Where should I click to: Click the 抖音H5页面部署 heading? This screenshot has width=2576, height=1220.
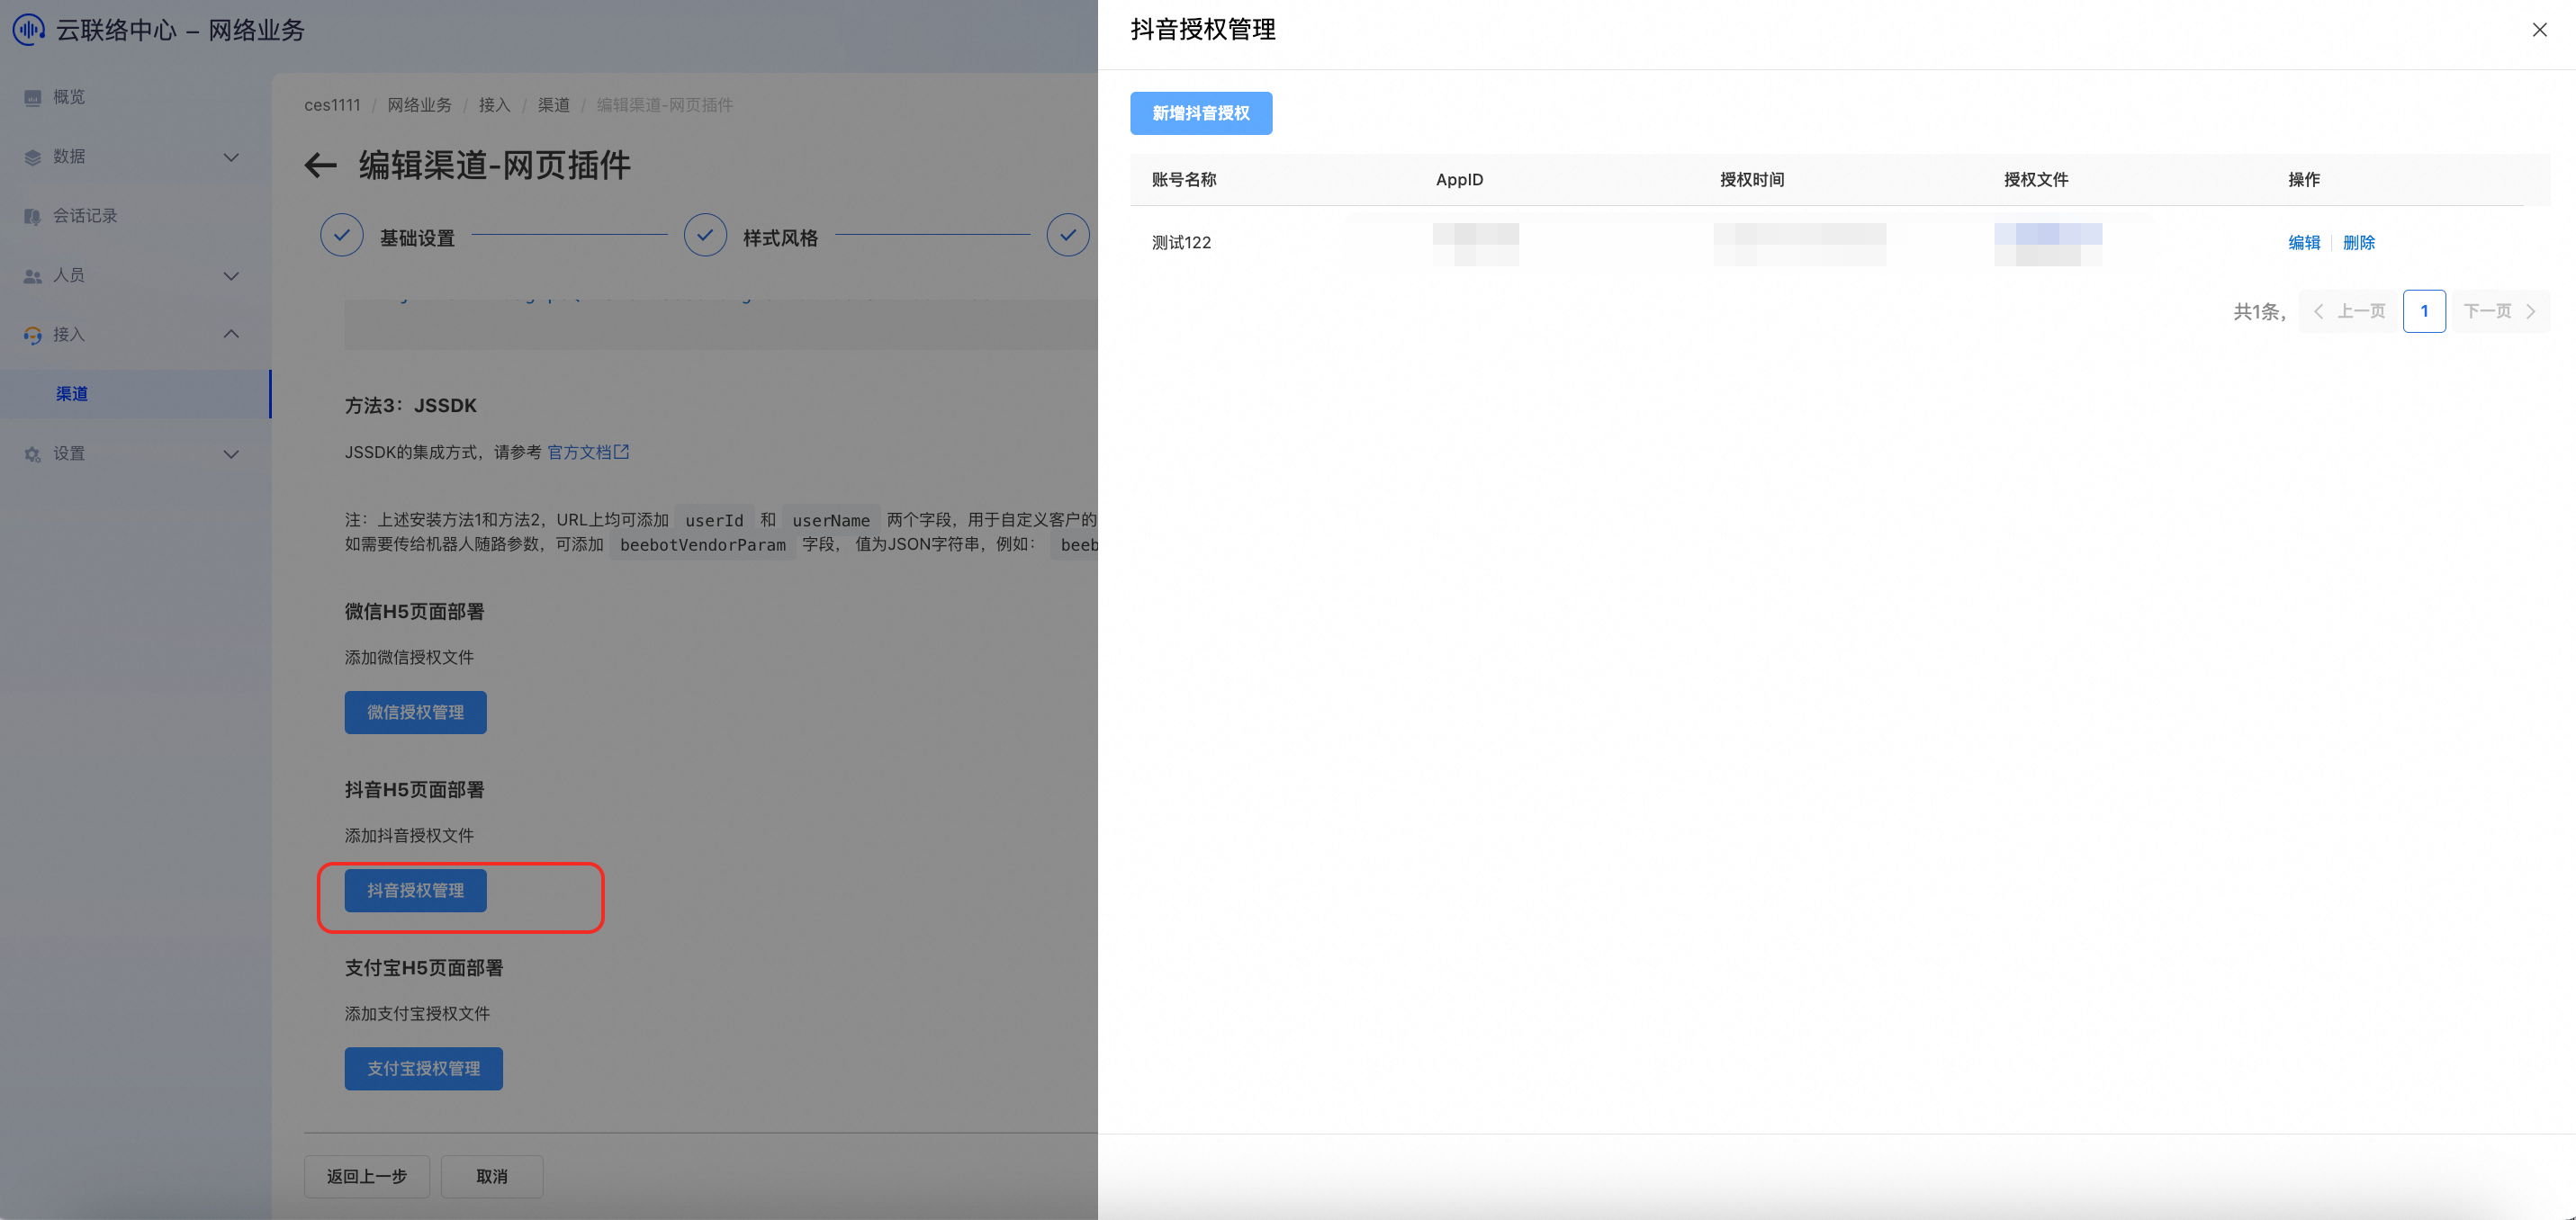[414, 790]
